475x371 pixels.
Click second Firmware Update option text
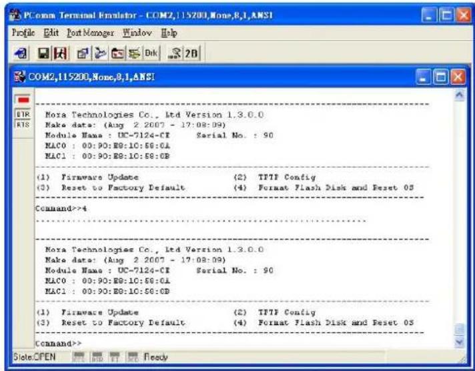pyautogui.click(x=100, y=312)
